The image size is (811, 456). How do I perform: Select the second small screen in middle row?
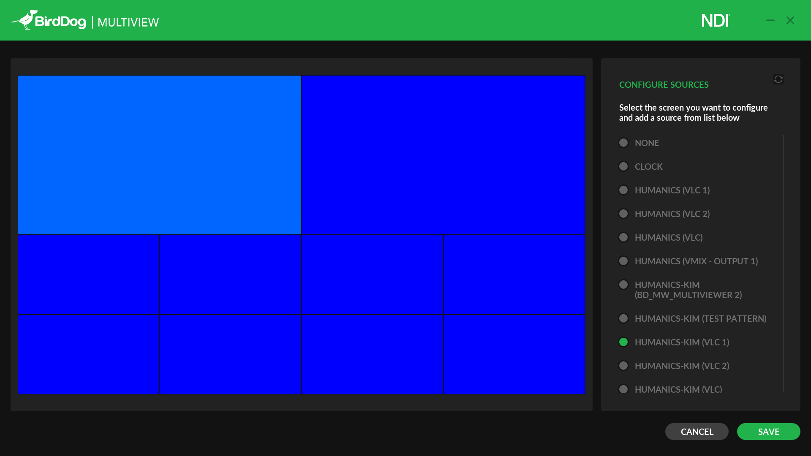(231, 275)
